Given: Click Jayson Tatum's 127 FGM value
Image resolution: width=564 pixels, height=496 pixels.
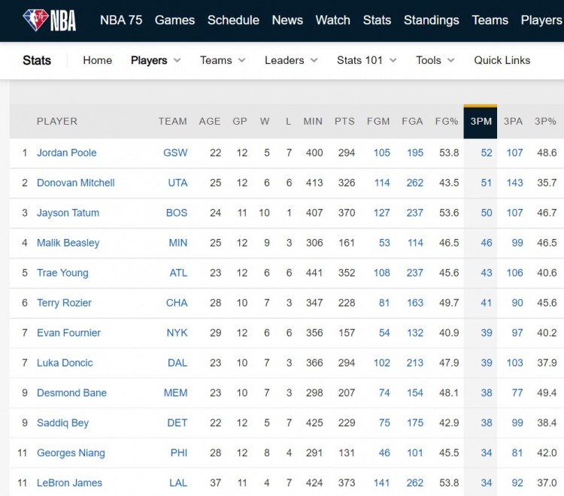Looking at the screenshot, I should tap(381, 213).
